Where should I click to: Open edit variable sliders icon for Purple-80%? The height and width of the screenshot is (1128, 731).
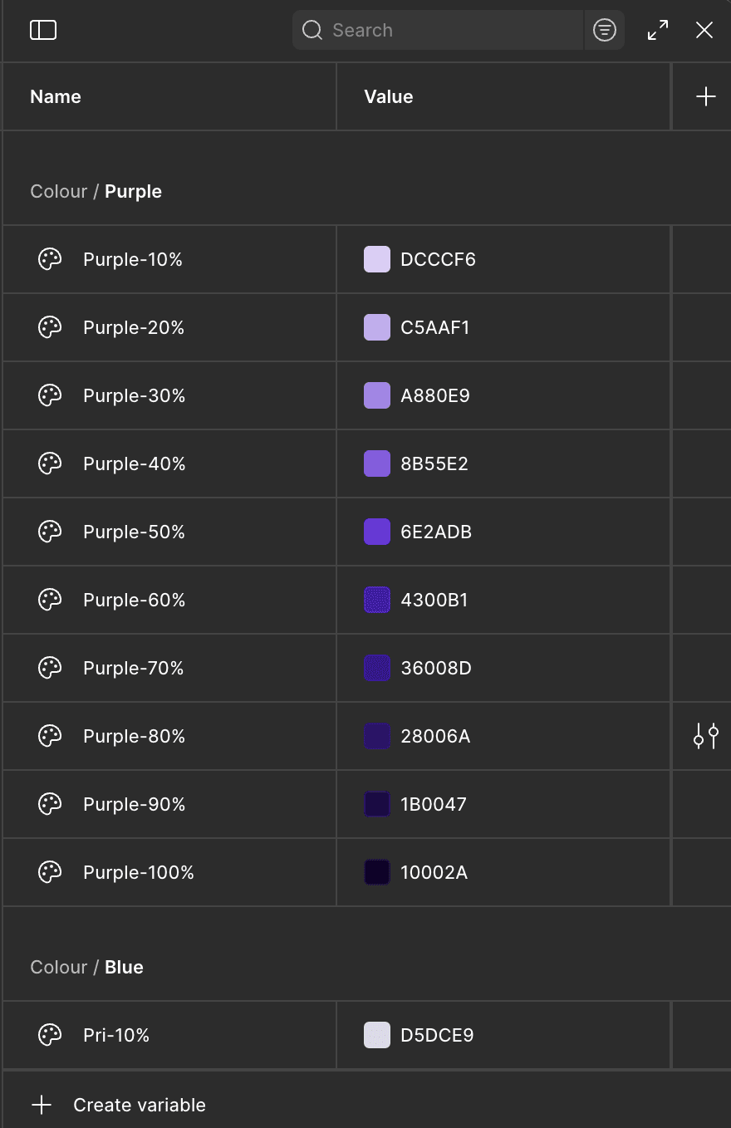[706, 736]
